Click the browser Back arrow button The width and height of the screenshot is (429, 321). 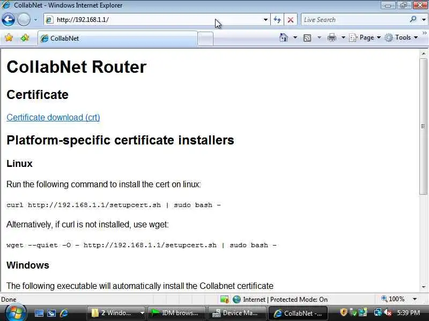point(8,20)
